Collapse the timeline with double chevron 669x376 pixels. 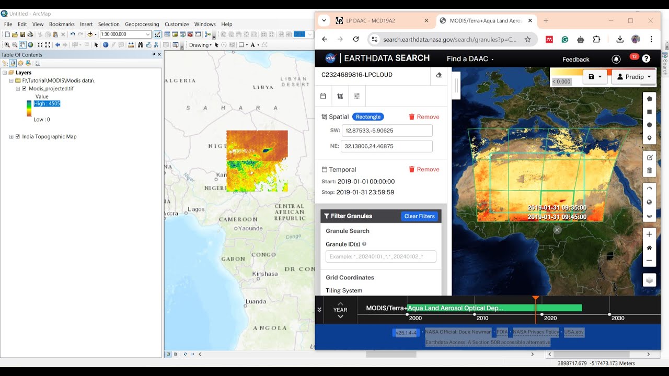(x=319, y=310)
